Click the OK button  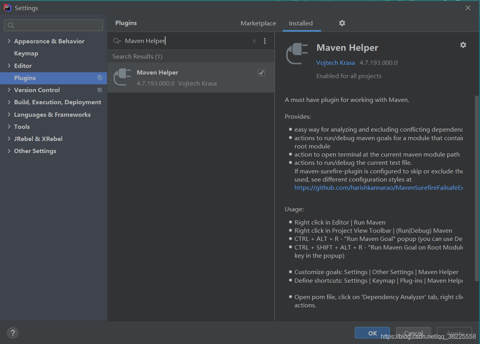coord(373,333)
